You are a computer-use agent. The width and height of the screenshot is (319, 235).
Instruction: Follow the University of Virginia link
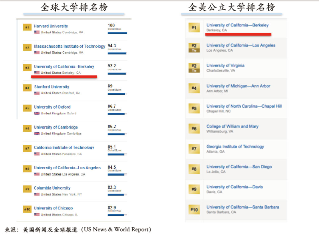coord(225,65)
